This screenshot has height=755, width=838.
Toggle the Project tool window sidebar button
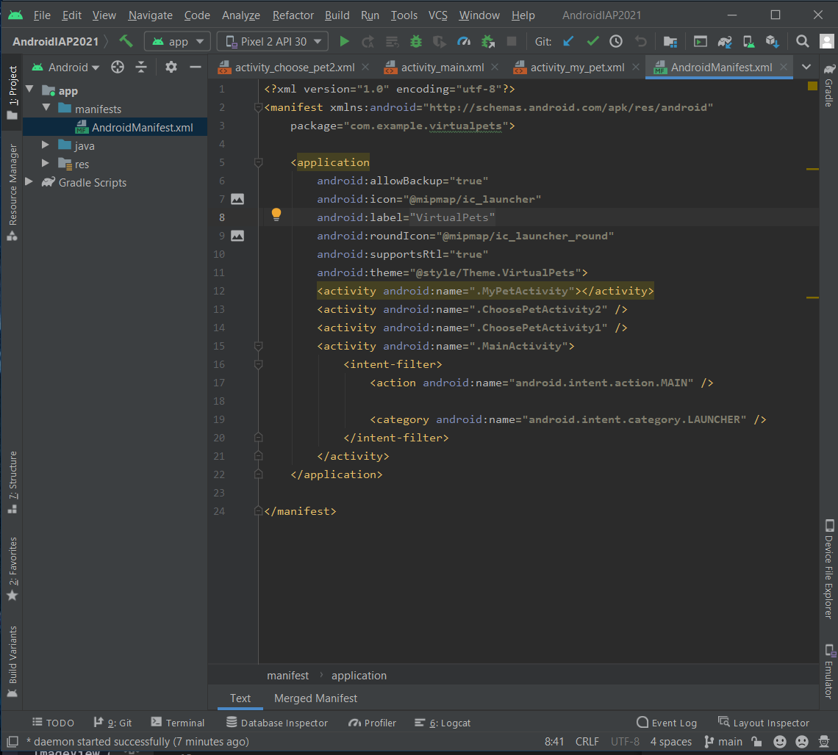tap(12, 94)
